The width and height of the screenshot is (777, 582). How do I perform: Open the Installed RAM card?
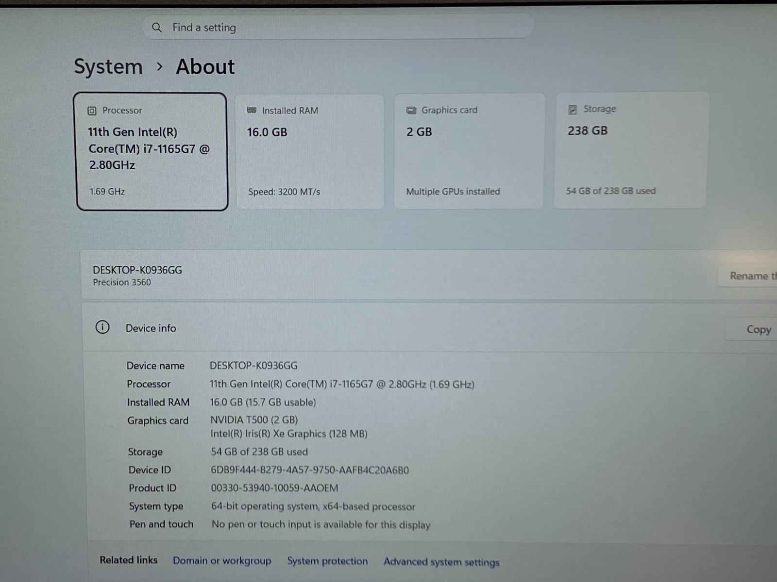[310, 151]
